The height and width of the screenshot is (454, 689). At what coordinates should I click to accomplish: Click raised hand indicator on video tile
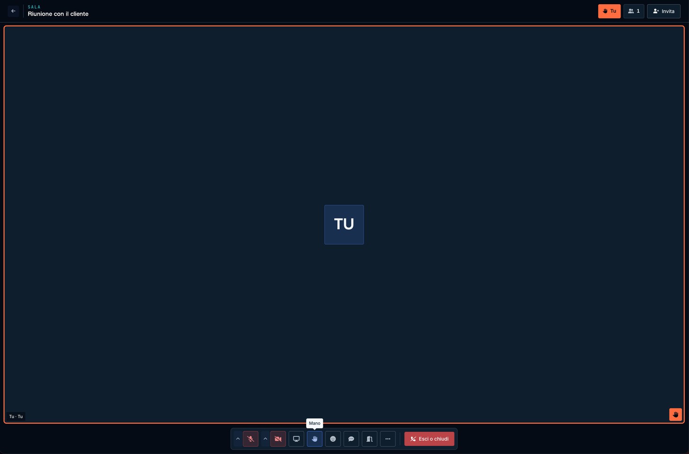point(675,414)
